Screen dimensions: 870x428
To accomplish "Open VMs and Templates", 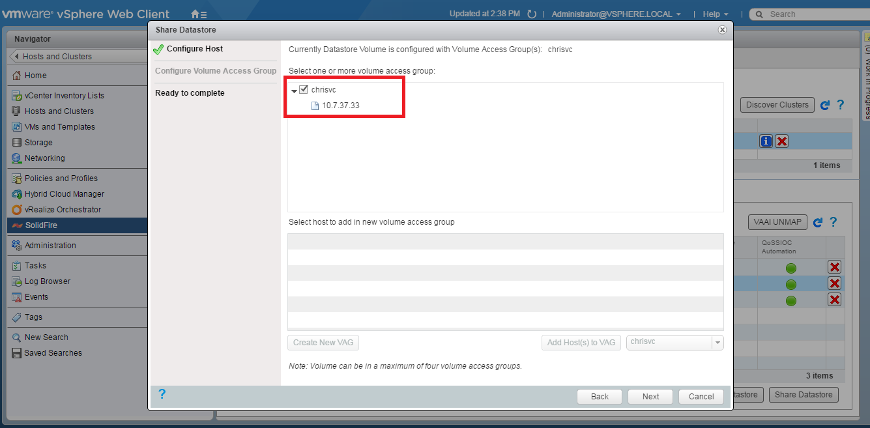I will tap(60, 127).
